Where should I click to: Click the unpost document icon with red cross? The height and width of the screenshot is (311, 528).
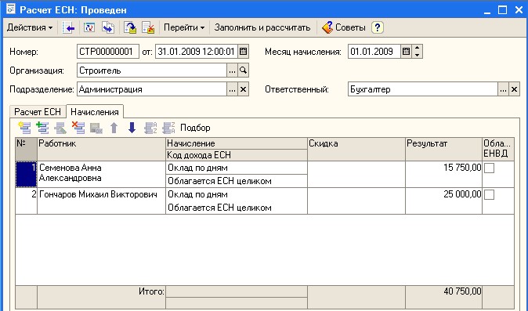pos(148,28)
